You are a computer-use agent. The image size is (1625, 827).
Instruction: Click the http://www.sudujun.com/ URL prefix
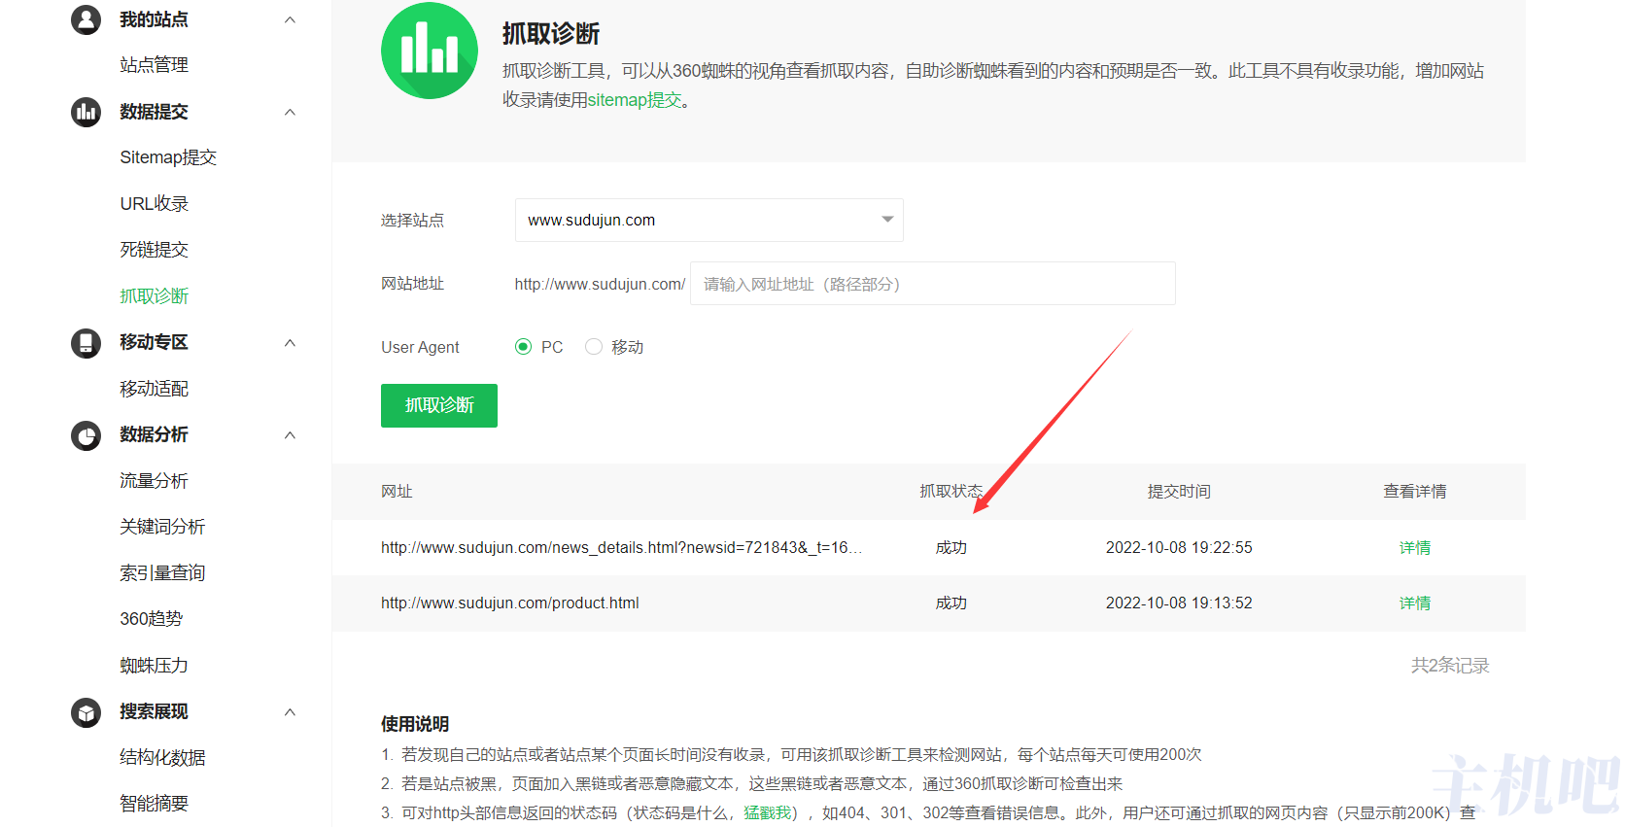tap(600, 284)
